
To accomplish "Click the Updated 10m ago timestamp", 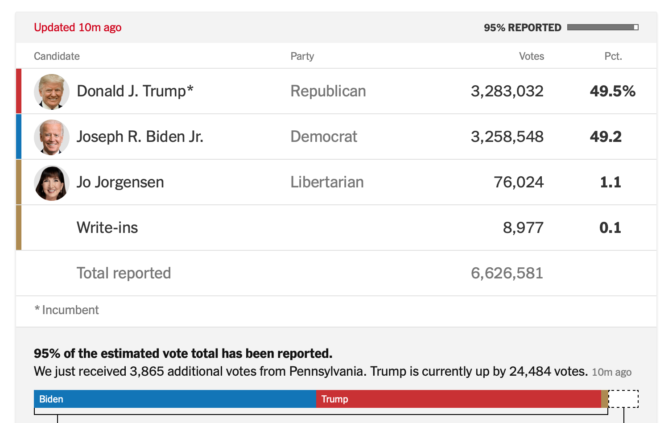I will pos(78,27).
